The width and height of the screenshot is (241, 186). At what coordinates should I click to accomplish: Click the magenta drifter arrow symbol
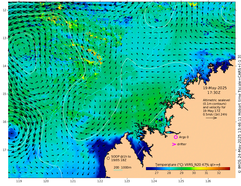pos(174,144)
